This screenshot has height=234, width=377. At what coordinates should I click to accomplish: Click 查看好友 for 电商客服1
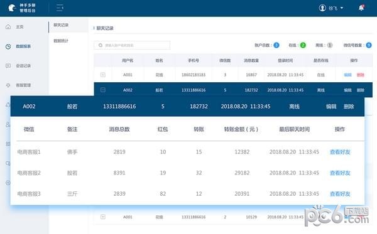340,152
